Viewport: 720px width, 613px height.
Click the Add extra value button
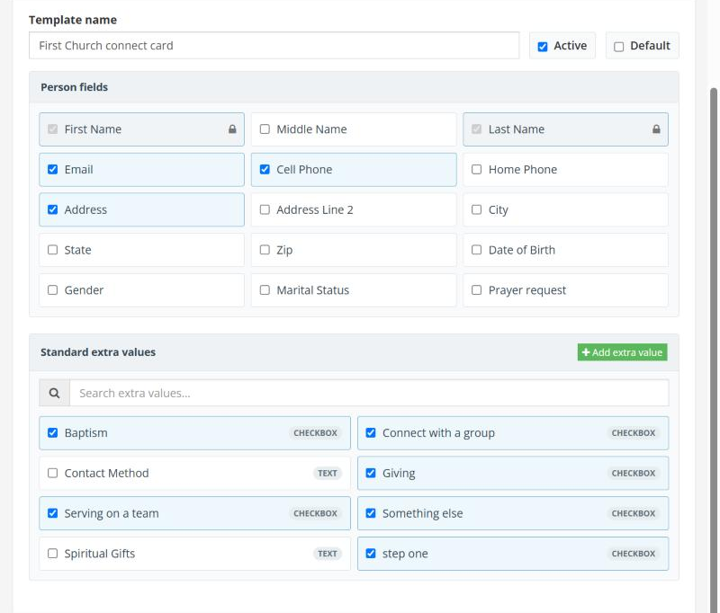pos(622,352)
